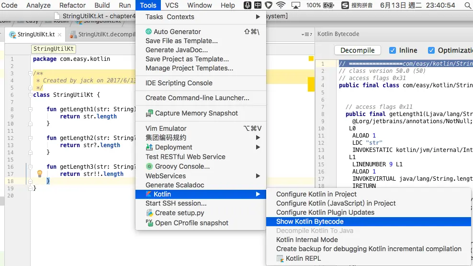Click line number 18 in editor gutter
Image resolution: width=473 pixels, height=266 pixels.
coord(11,181)
